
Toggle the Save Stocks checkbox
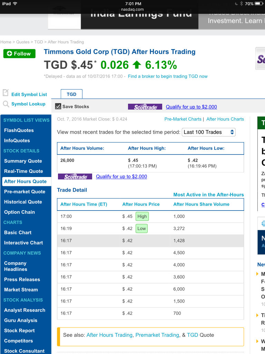coord(58,106)
